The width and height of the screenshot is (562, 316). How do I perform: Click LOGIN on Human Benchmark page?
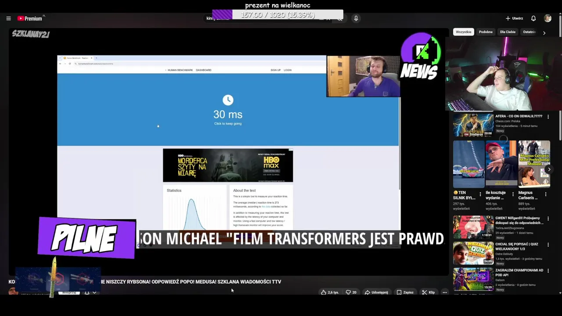(288, 70)
